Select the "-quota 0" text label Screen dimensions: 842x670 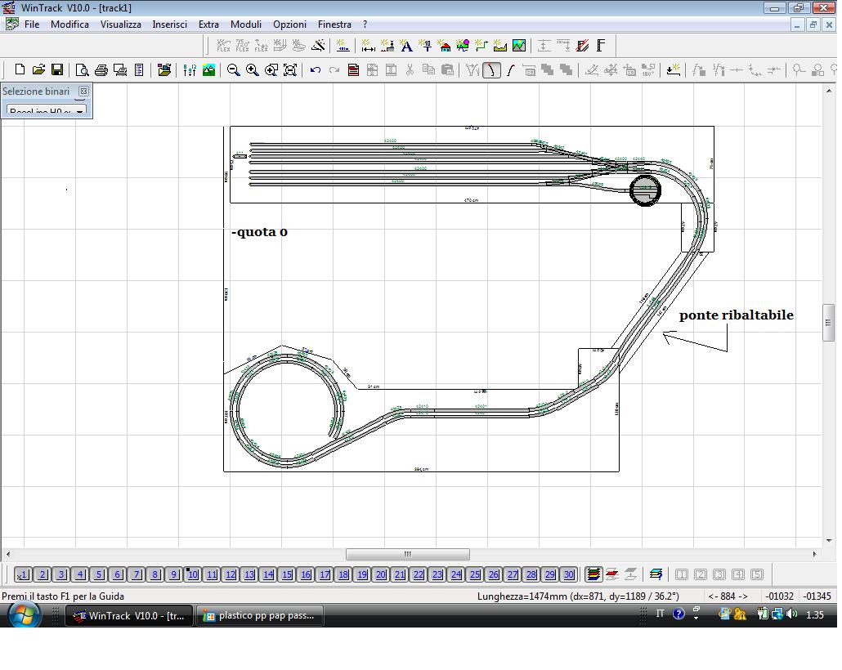tap(259, 232)
